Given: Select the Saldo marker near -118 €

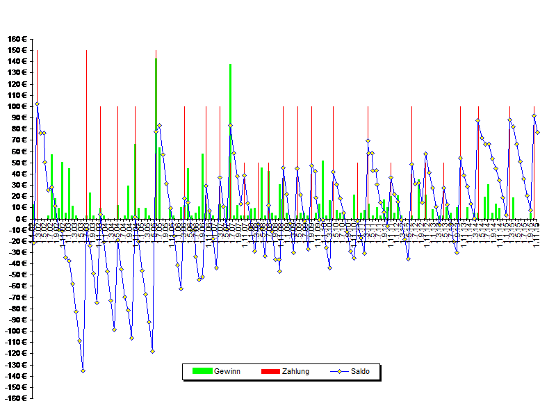Looking at the screenshot, I should (x=152, y=352).
